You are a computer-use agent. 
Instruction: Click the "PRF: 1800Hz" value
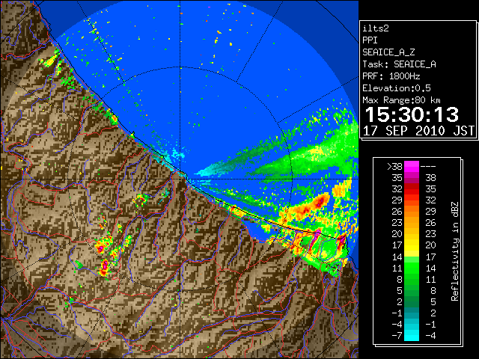click(x=391, y=76)
